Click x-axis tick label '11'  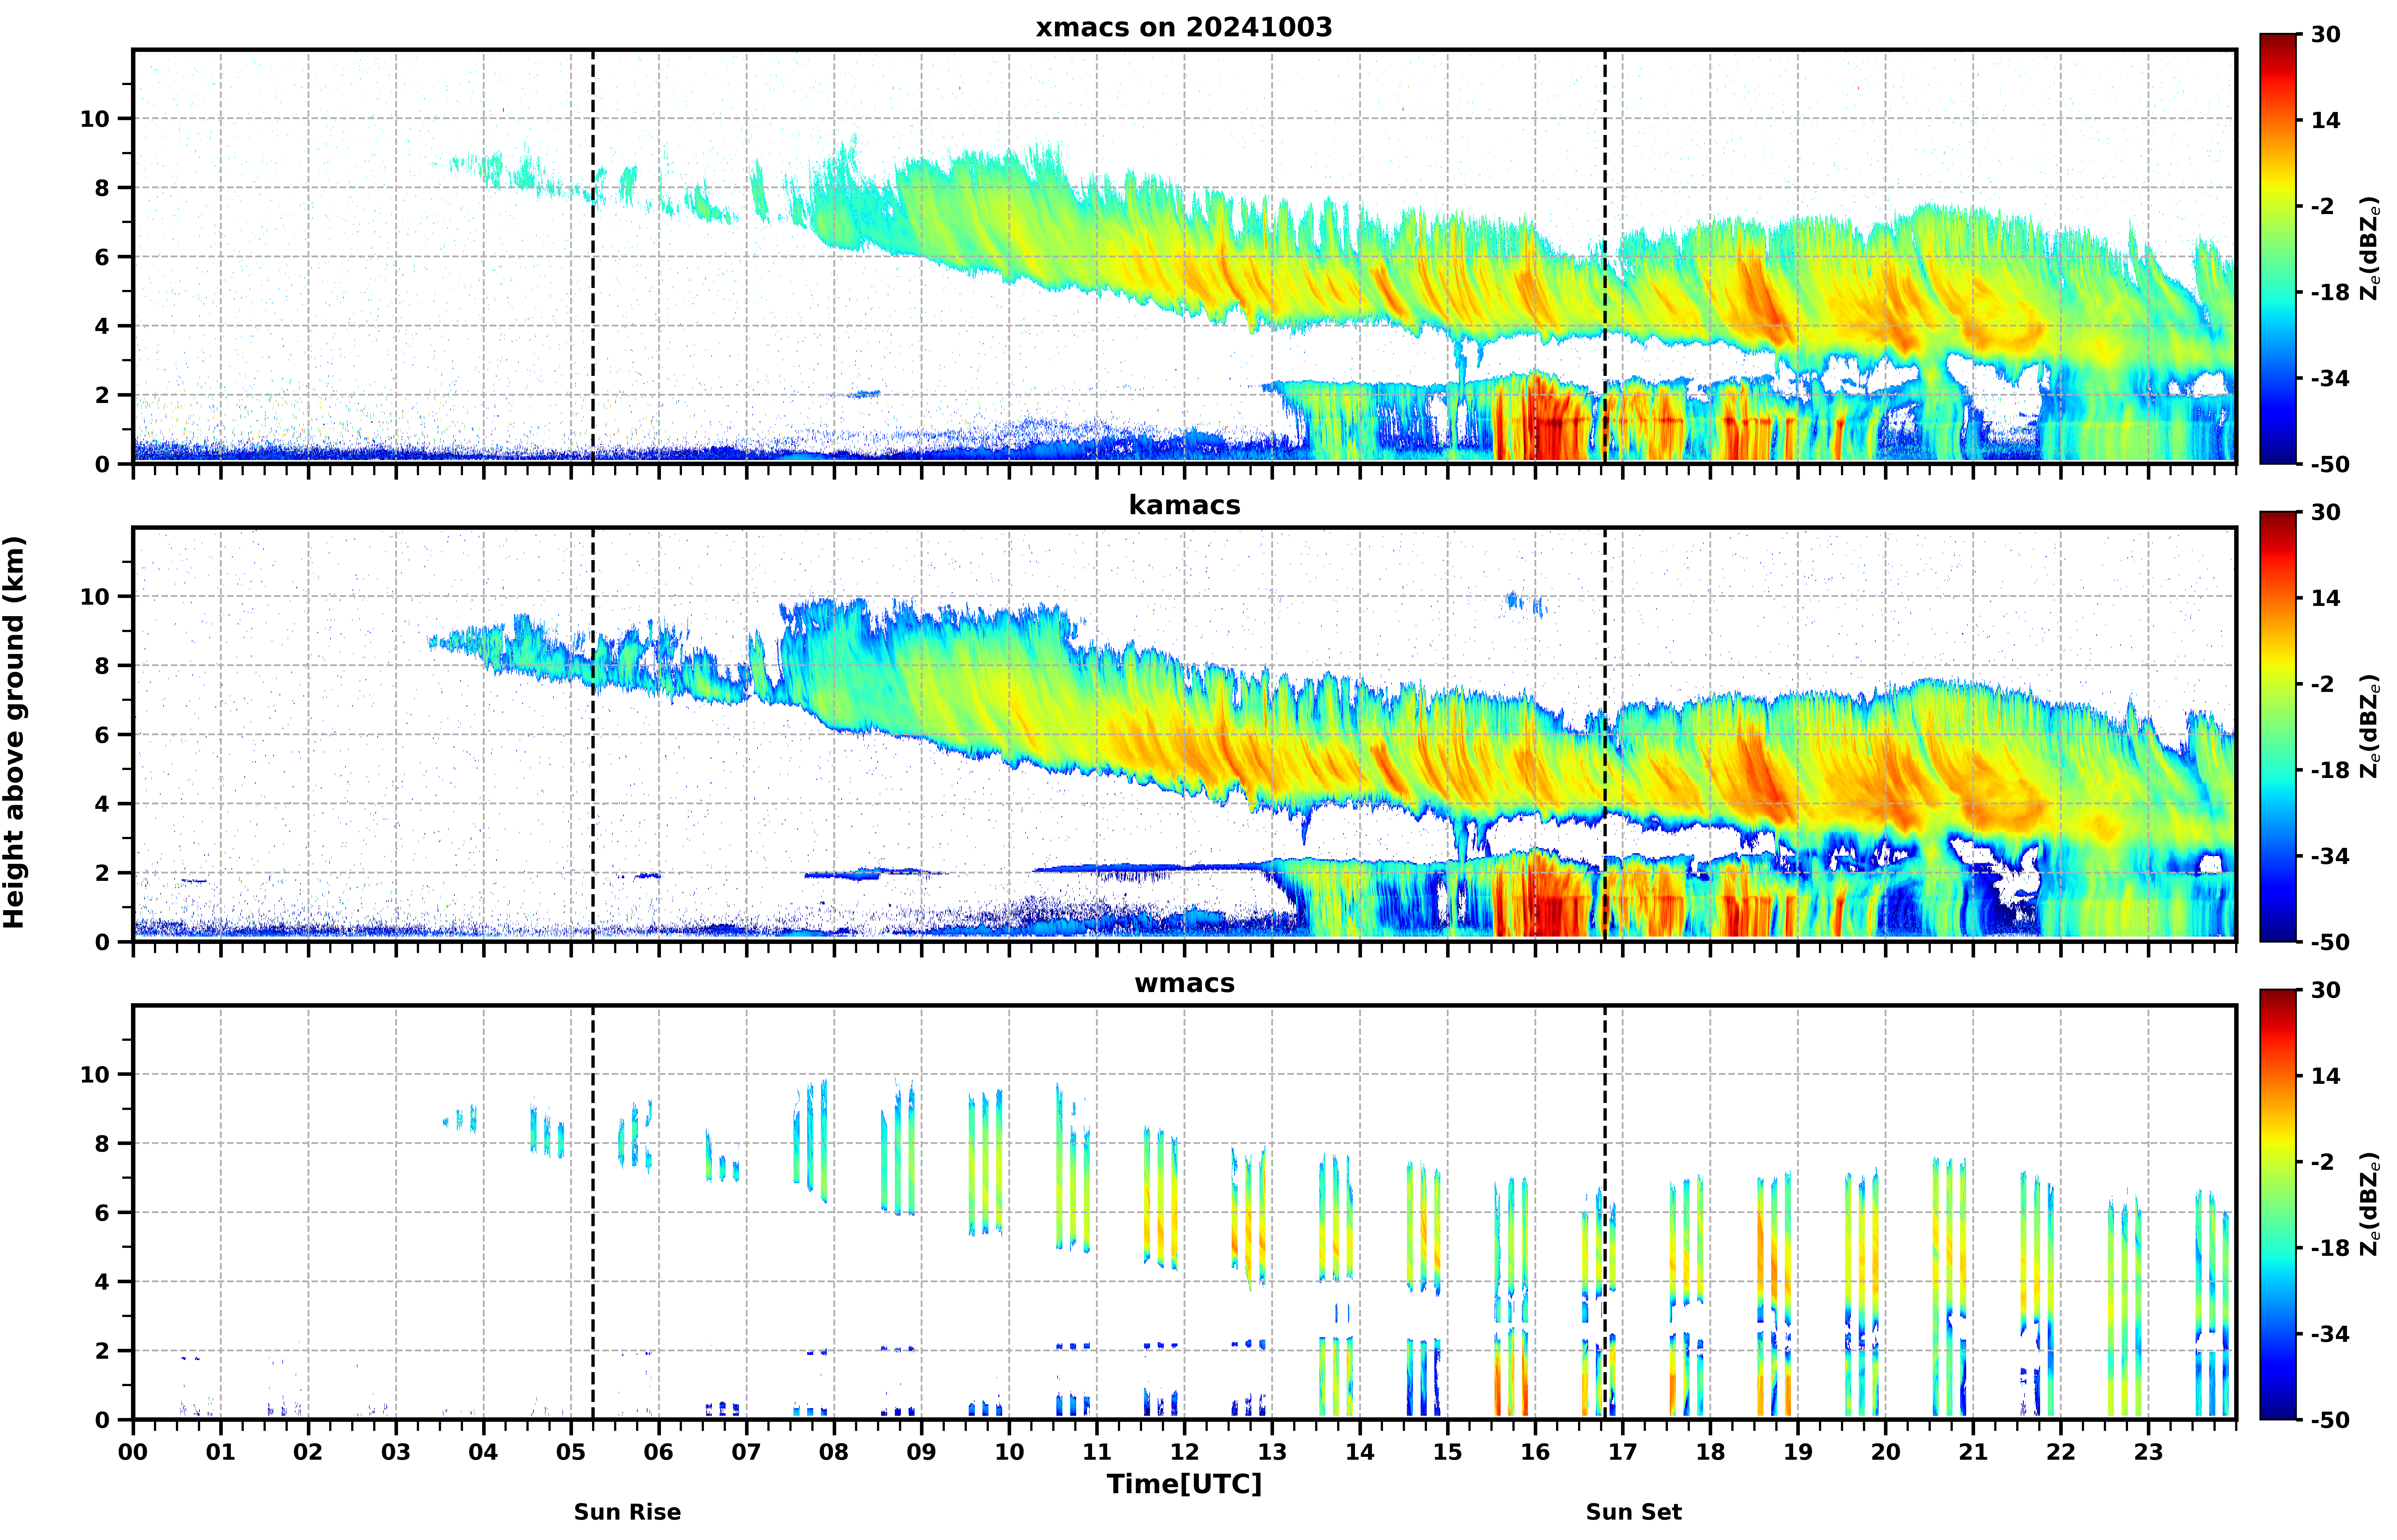1097,1452
